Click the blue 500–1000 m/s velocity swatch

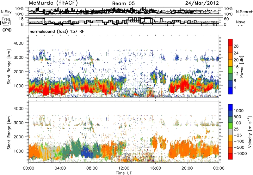coord(231,113)
